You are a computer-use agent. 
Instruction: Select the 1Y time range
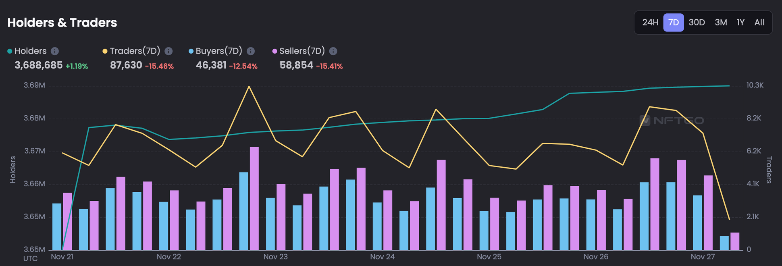740,23
